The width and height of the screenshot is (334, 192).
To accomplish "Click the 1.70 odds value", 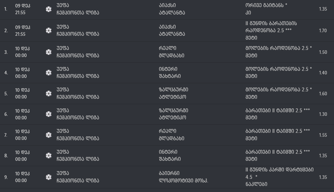I will (x=323, y=30).
